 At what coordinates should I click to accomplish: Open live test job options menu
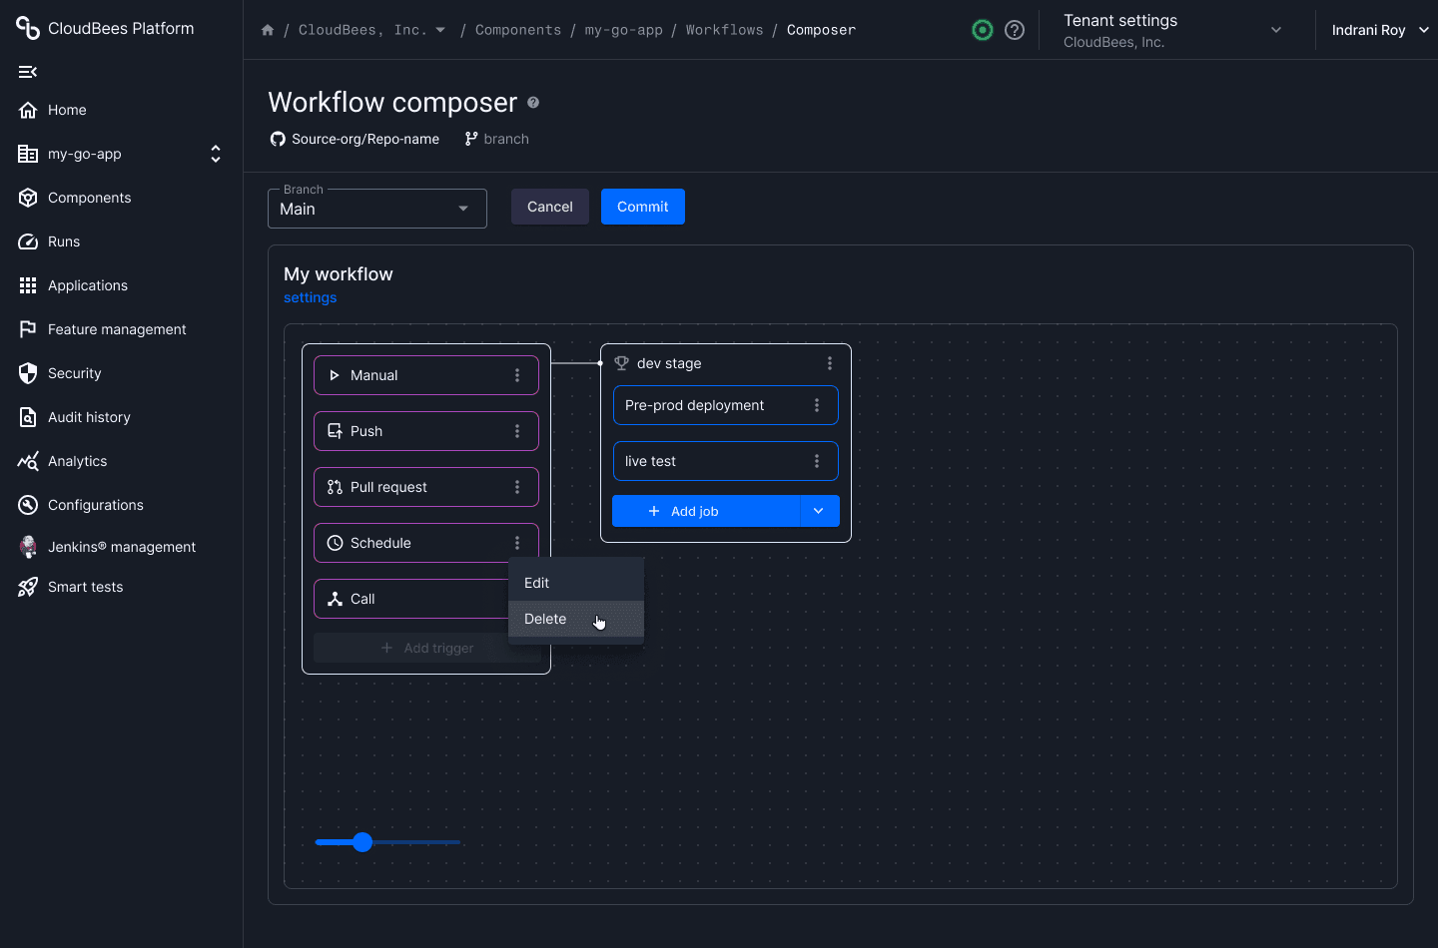(817, 461)
